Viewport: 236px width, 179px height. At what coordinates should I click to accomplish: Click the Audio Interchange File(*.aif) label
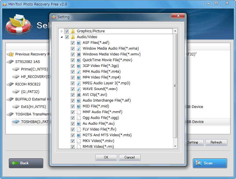pyautogui.click(x=106, y=100)
